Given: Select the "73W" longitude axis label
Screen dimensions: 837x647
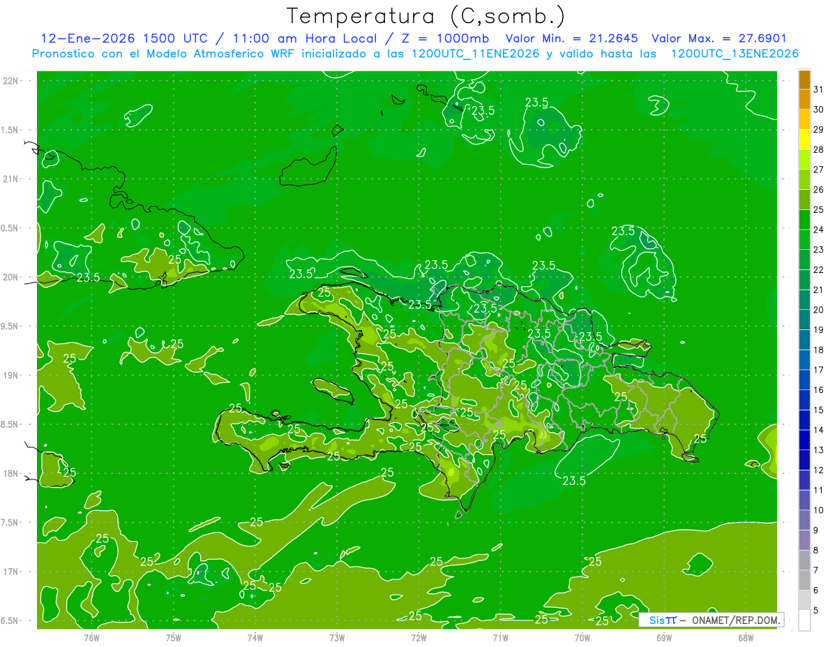Looking at the screenshot, I should [x=337, y=637].
